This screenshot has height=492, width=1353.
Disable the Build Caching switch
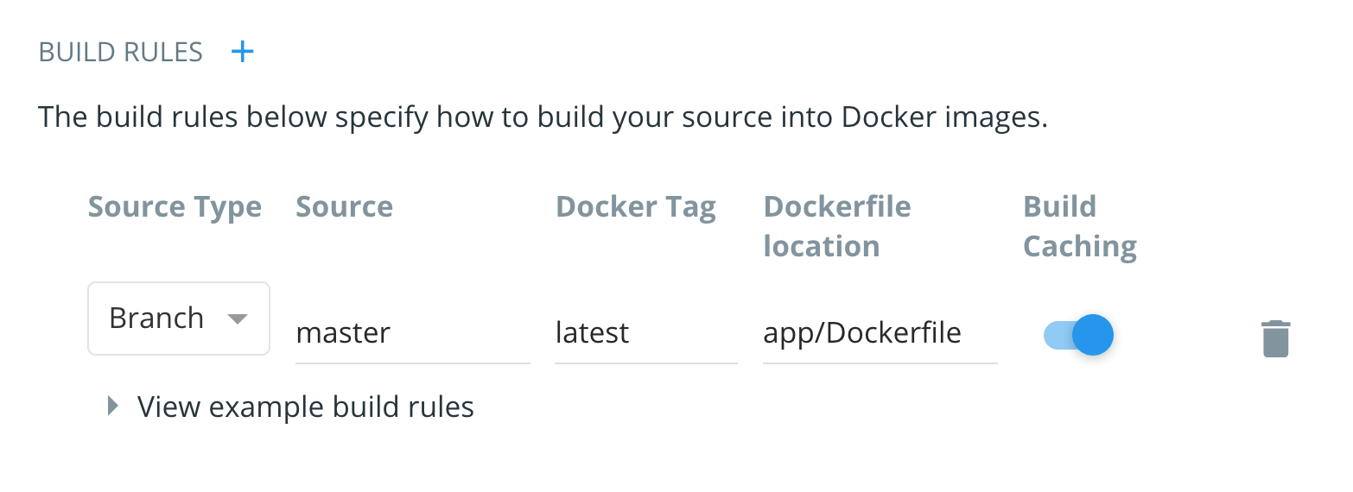point(1078,335)
